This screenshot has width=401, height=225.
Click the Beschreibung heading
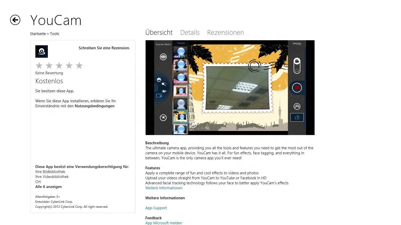tap(157, 143)
